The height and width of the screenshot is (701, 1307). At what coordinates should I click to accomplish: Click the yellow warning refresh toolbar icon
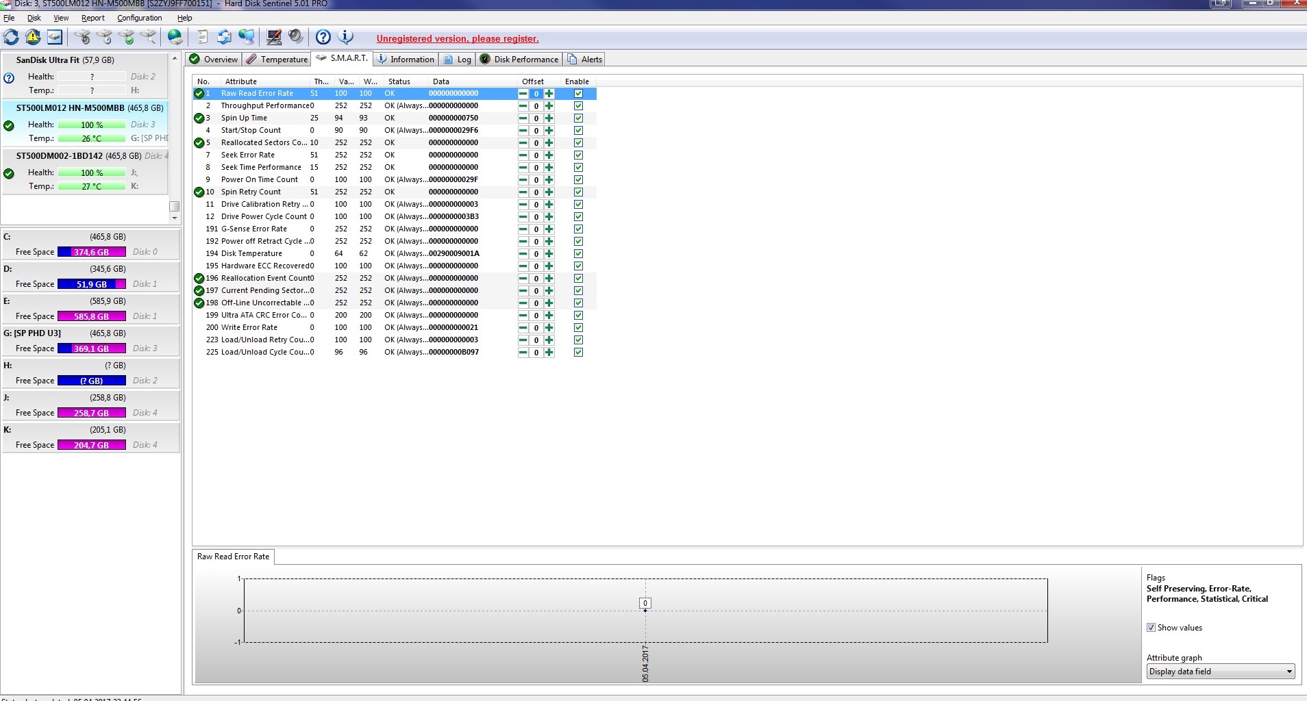(x=33, y=37)
